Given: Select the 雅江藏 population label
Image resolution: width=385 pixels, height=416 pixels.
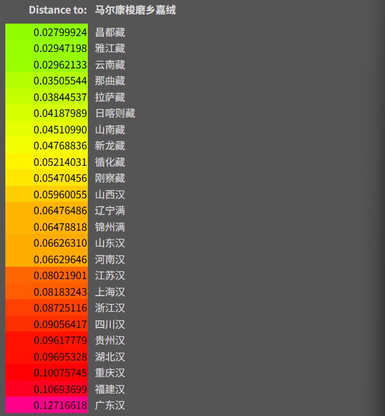Looking at the screenshot, I should [110, 48].
